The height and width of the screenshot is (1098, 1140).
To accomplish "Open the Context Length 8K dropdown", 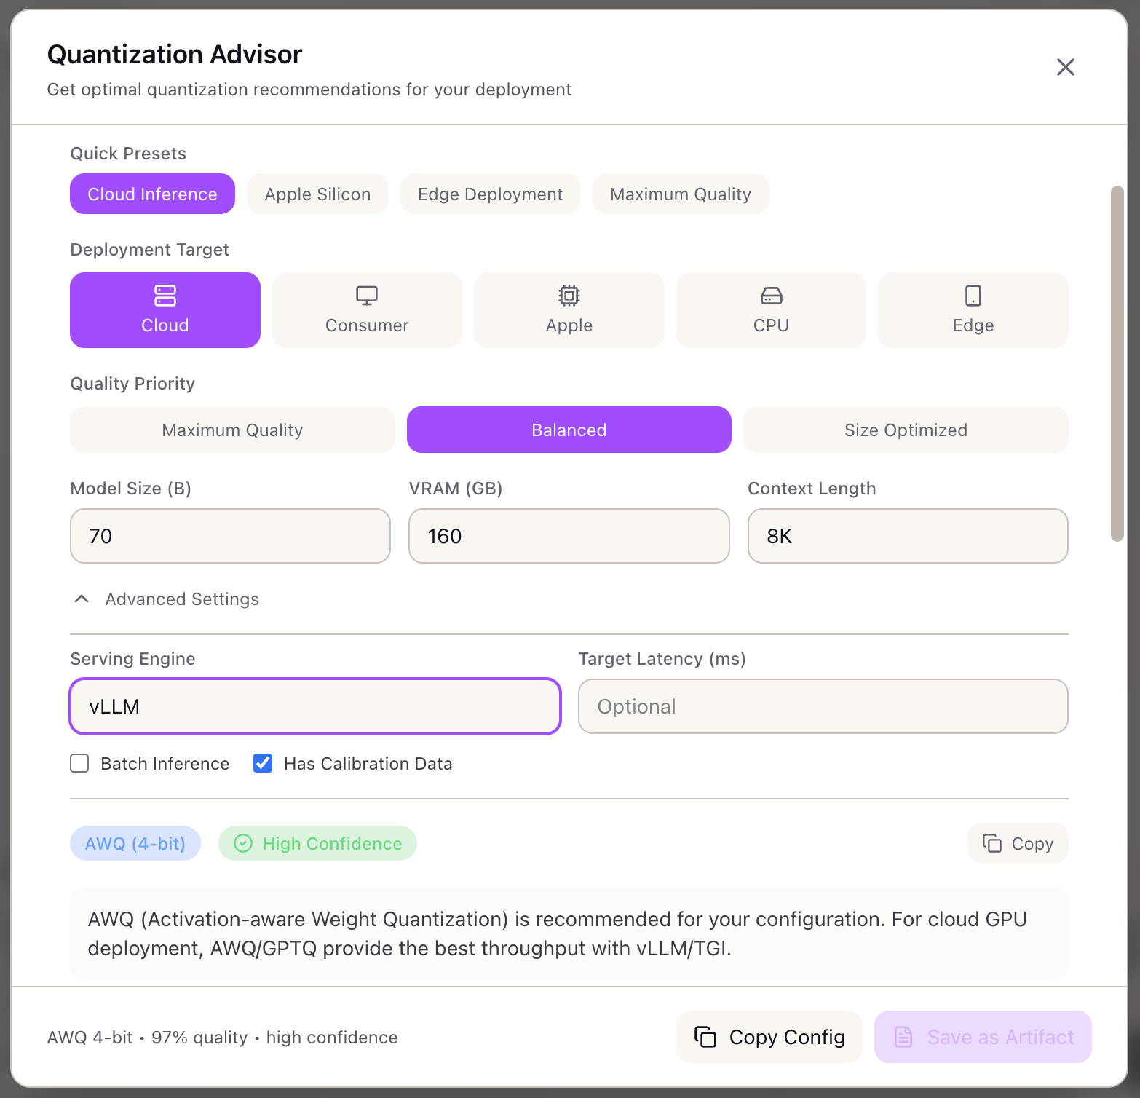I will point(907,536).
